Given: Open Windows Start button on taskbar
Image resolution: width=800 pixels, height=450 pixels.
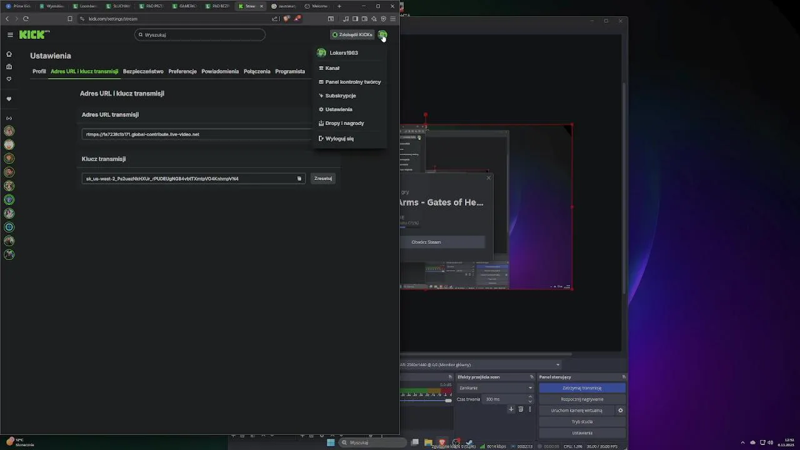Looking at the screenshot, I should (x=331, y=442).
